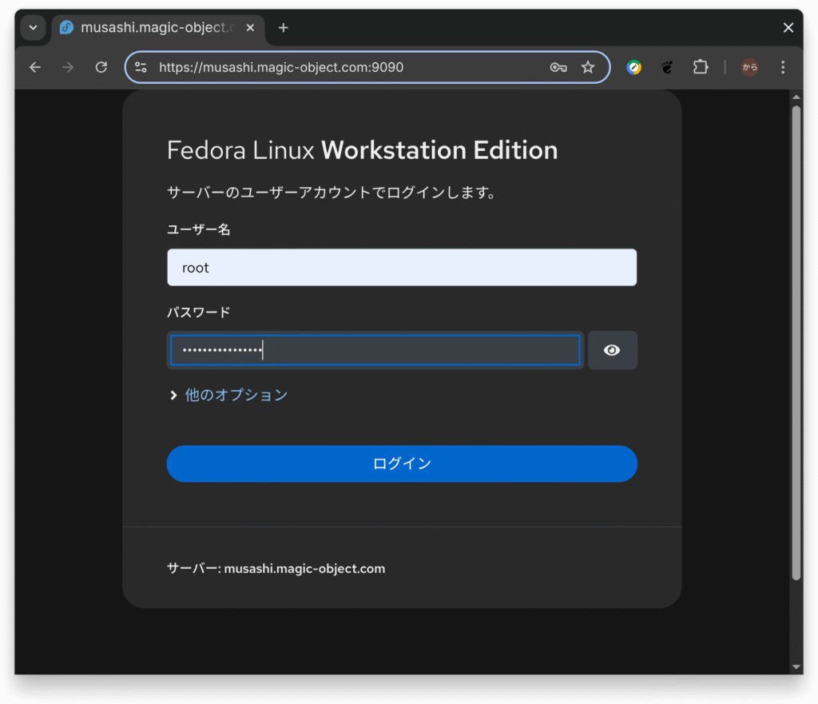Click the username field containing root
This screenshot has width=818, height=704.
tap(402, 267)
